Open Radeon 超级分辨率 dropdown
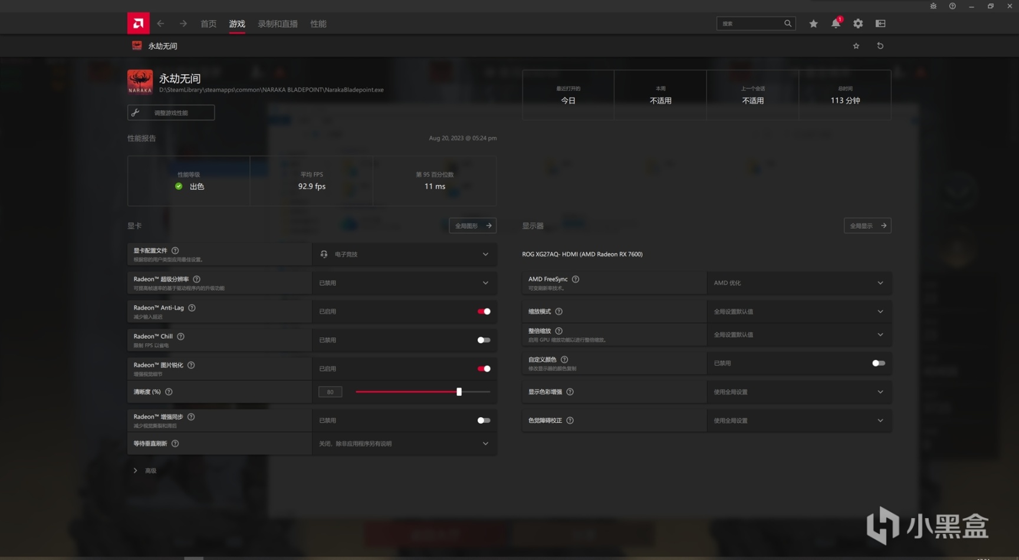Viewport: 1019px width, 560px height. (x=405, y=283)
